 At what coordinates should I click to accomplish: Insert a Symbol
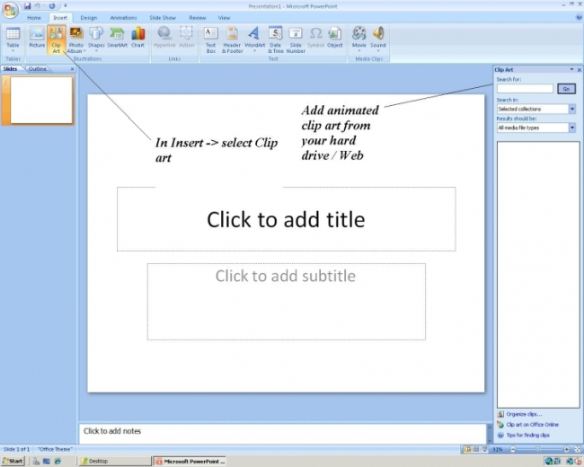(316, 37)
